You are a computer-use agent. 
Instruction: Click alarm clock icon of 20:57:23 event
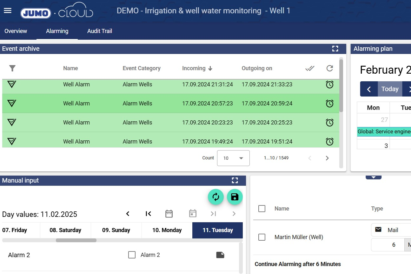[330, 104]
